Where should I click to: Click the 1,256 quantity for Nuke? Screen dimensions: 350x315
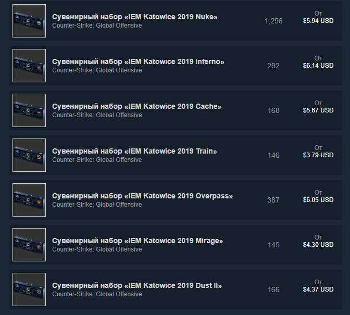click(273, 21)
